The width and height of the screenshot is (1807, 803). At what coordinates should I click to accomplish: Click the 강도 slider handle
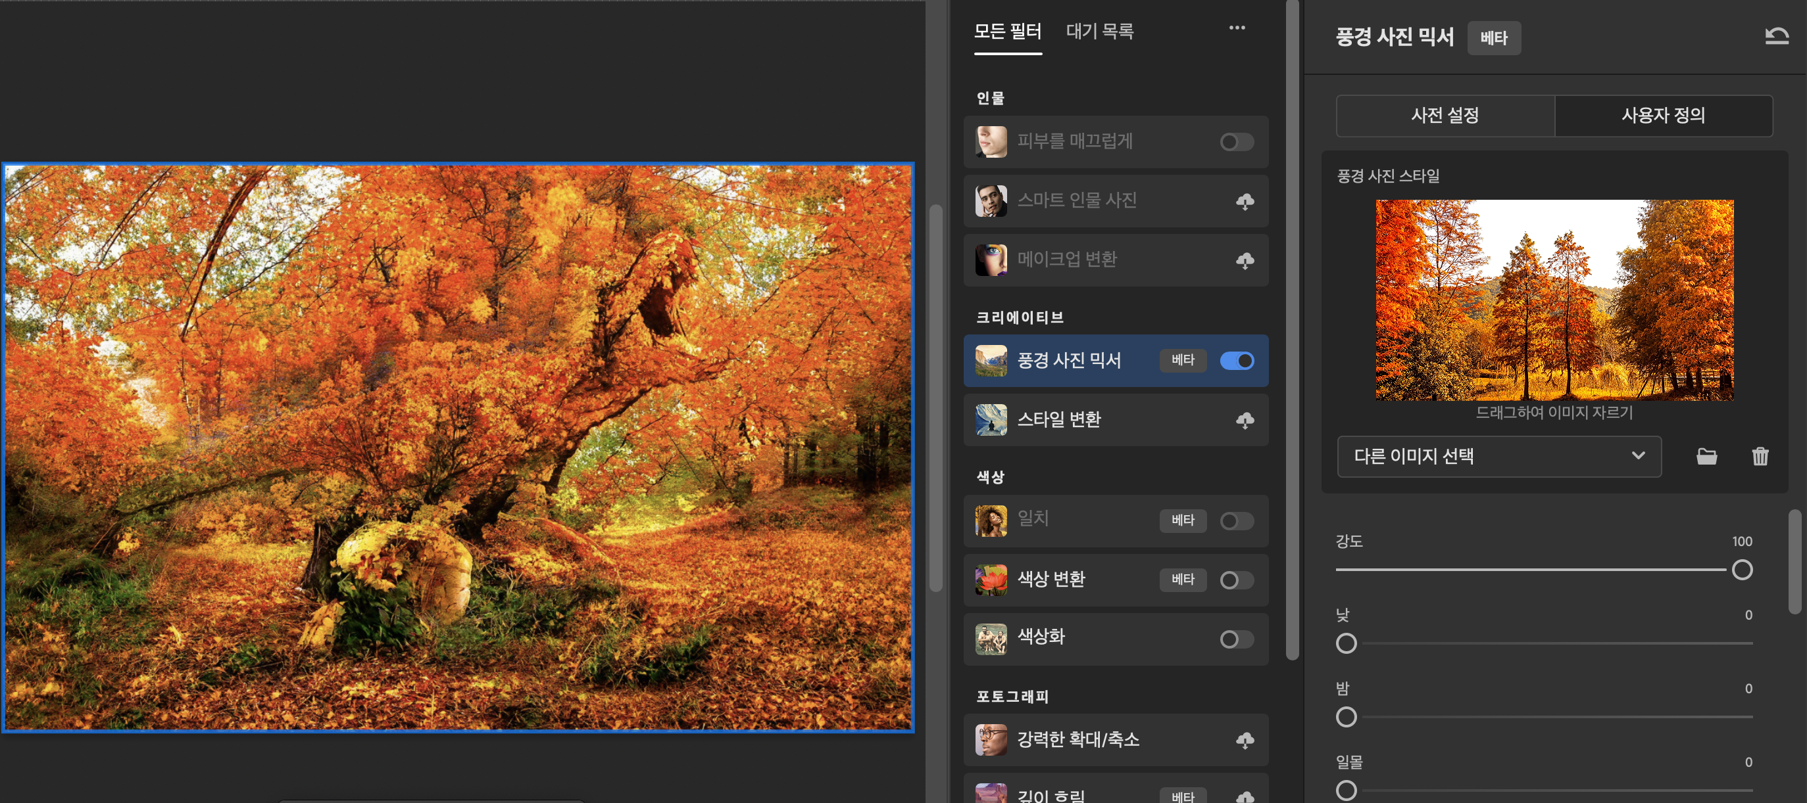1741,570
